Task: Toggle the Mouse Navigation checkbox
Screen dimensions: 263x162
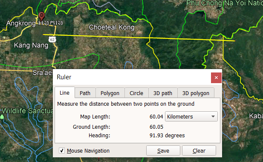Action: [62, 150]
